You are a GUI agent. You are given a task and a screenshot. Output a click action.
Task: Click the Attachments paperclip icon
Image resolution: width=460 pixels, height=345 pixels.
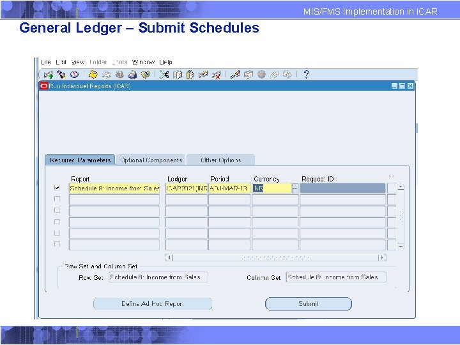point(274,75)
